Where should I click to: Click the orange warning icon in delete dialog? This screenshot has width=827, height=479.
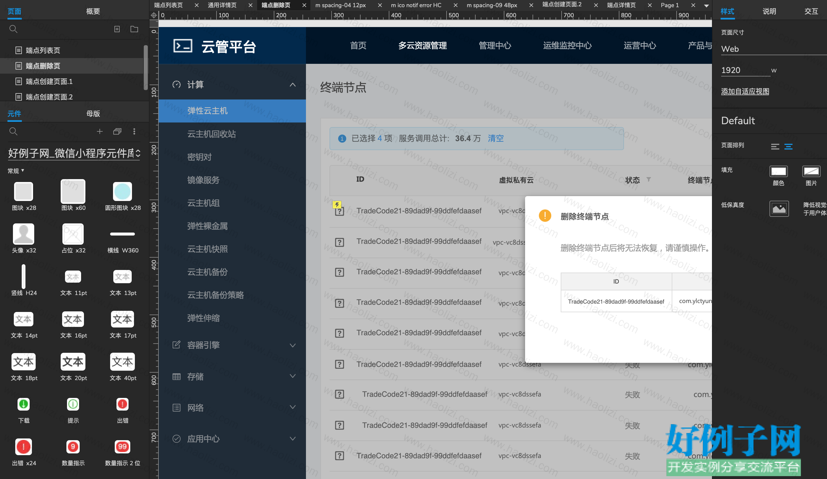point(545,216)
